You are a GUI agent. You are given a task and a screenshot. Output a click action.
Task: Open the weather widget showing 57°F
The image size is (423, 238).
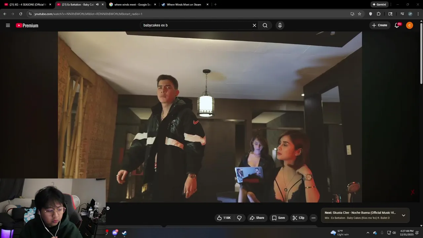click(x=340, y=233)
